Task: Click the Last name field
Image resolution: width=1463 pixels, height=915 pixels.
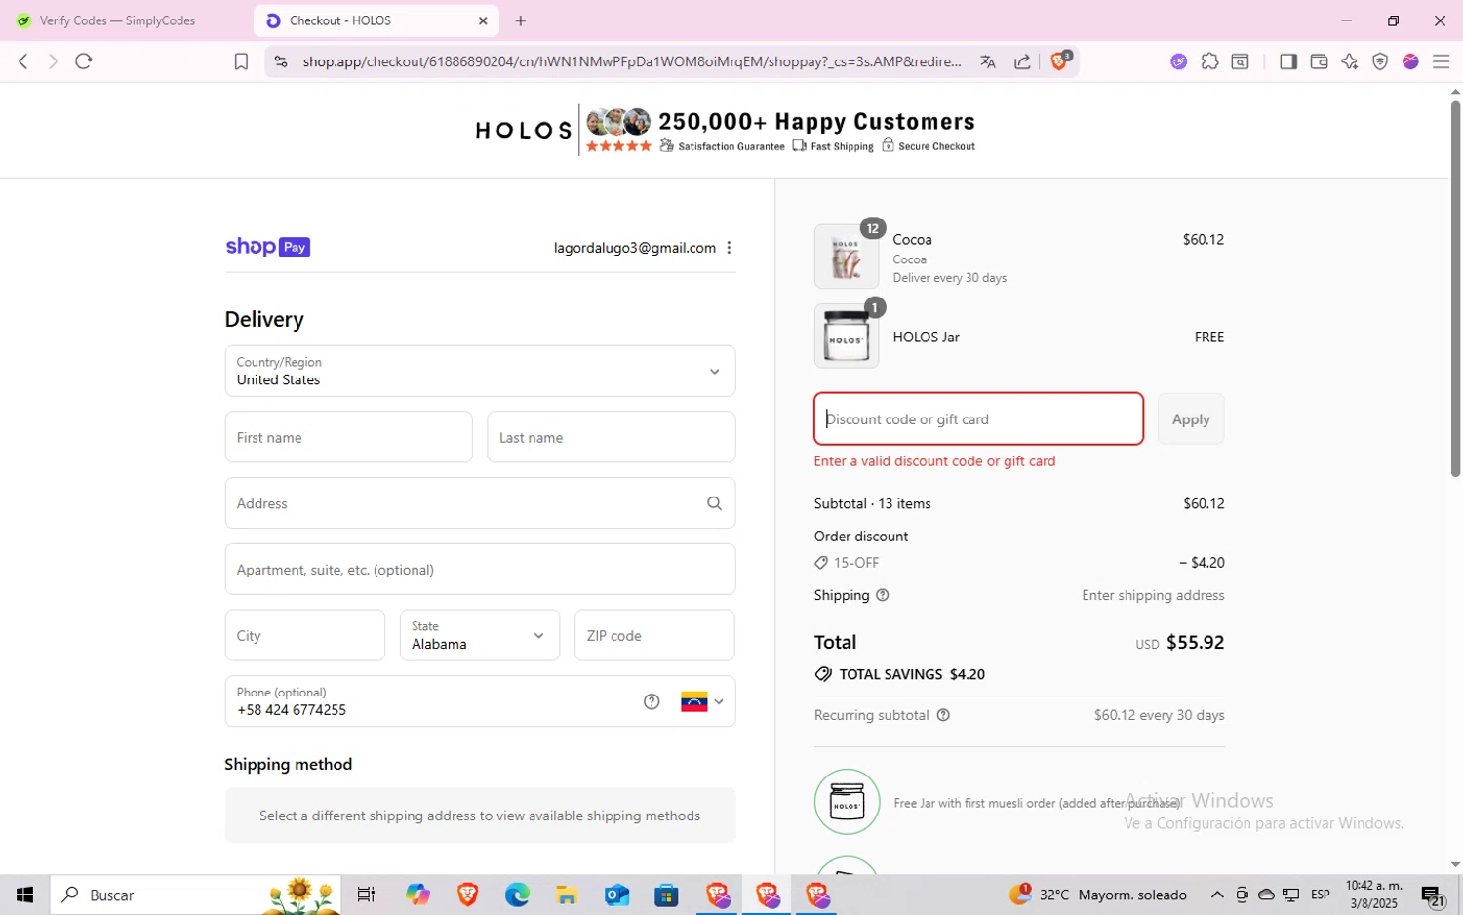Action: click(x=611, y=437)
